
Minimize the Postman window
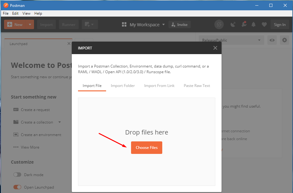pyautogui.click(x=257, y=5)
